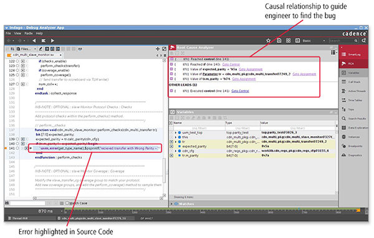Open the 870 ns time dropdown arrow
This screenshot has width=374, height=238.
[62, 211]
